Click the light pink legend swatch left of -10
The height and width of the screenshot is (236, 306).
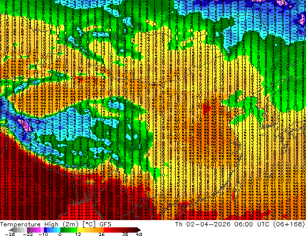point(42,230)
